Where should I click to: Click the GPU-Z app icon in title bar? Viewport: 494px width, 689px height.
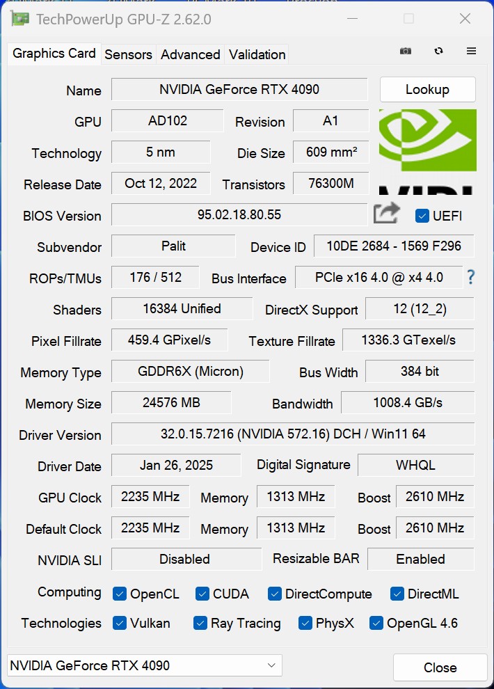point(20,19)
